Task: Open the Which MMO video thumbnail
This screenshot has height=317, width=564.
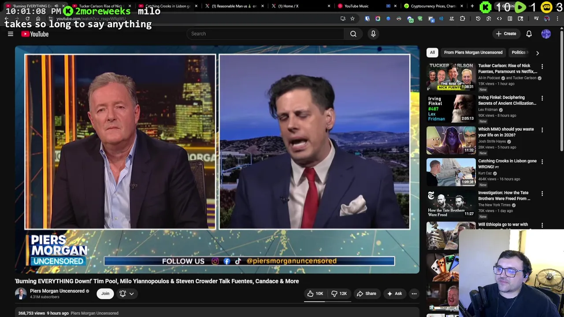Action: coord(451,140)
